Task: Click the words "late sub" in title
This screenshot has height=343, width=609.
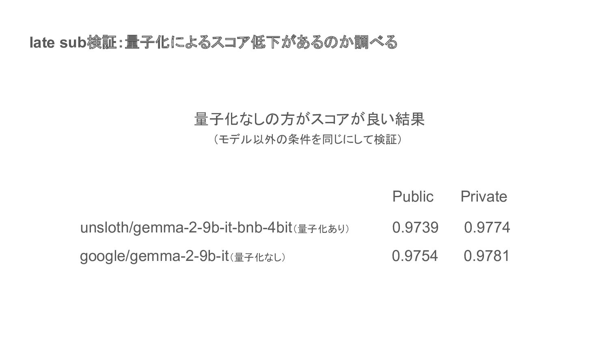Action: pos(58,43)
